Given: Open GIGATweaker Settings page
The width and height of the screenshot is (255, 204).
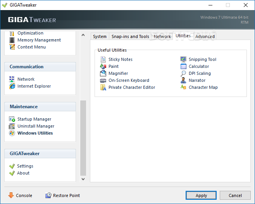Looking at the screenshot, I should pos(25,166).
